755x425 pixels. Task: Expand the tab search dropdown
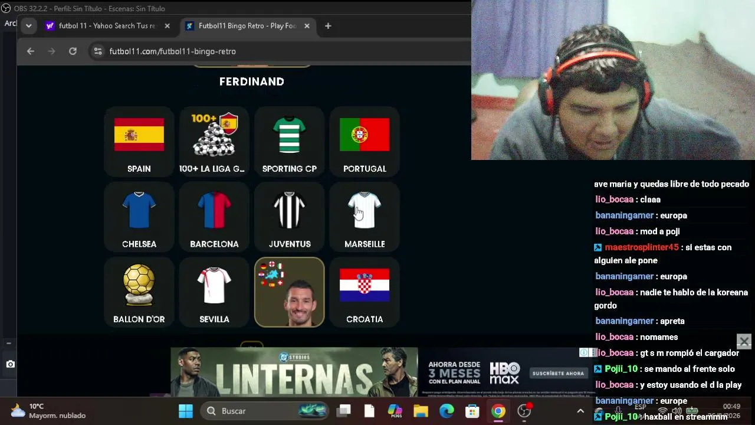tap(28, 26)
